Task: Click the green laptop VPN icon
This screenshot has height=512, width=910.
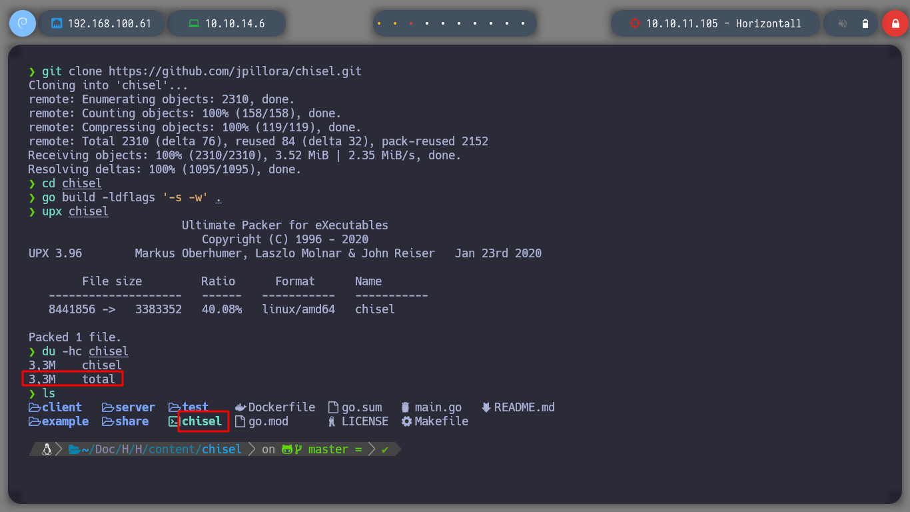Action: 194,23
